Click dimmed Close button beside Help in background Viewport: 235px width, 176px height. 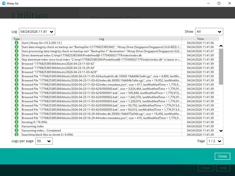(206, 168)
